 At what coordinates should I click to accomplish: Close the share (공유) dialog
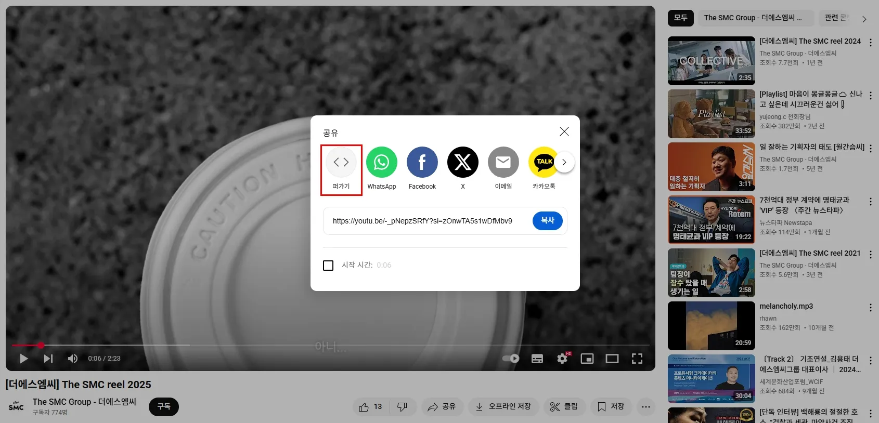coord(564,131)
